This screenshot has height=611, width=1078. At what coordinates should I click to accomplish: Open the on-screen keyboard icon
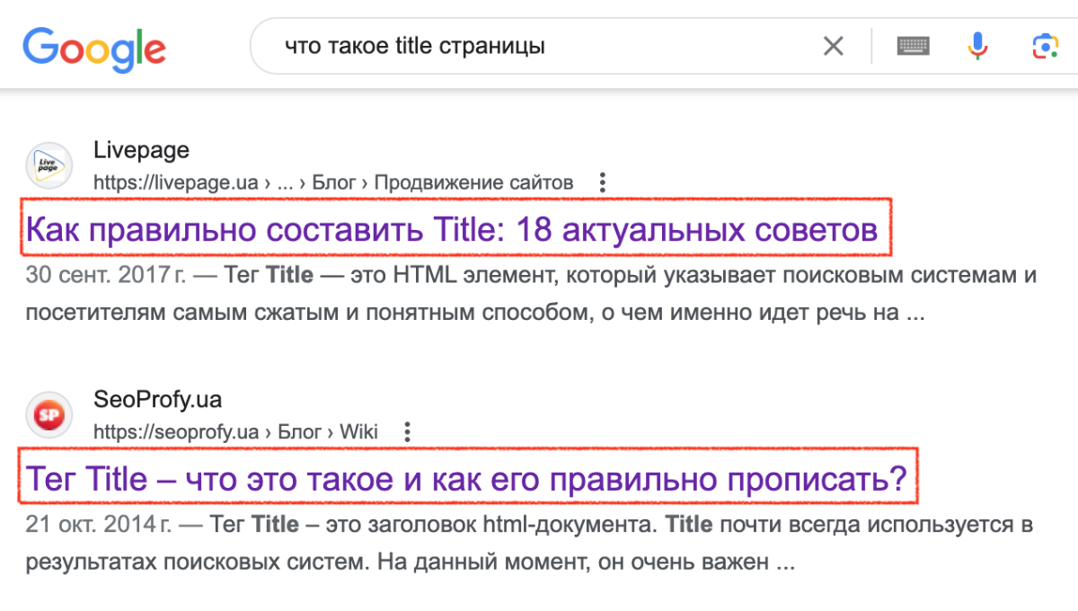(x=914, y=45)
